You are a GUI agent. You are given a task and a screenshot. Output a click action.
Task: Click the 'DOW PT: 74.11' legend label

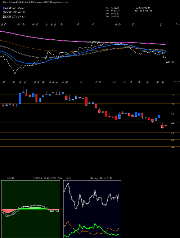15,17
